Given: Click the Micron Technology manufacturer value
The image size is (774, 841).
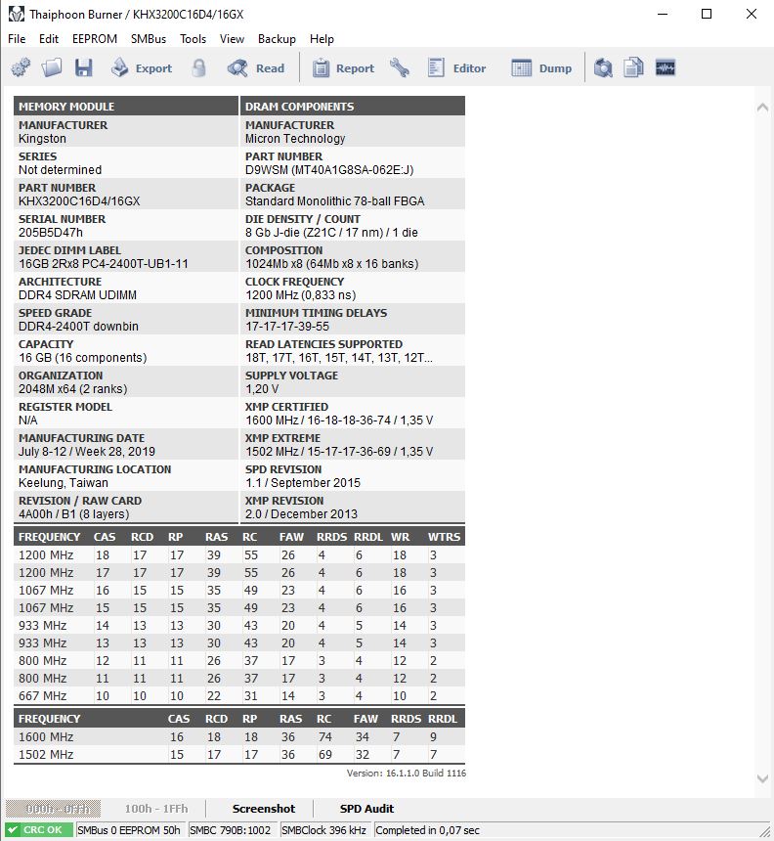Looking at the screenshot, I should 295,139.
